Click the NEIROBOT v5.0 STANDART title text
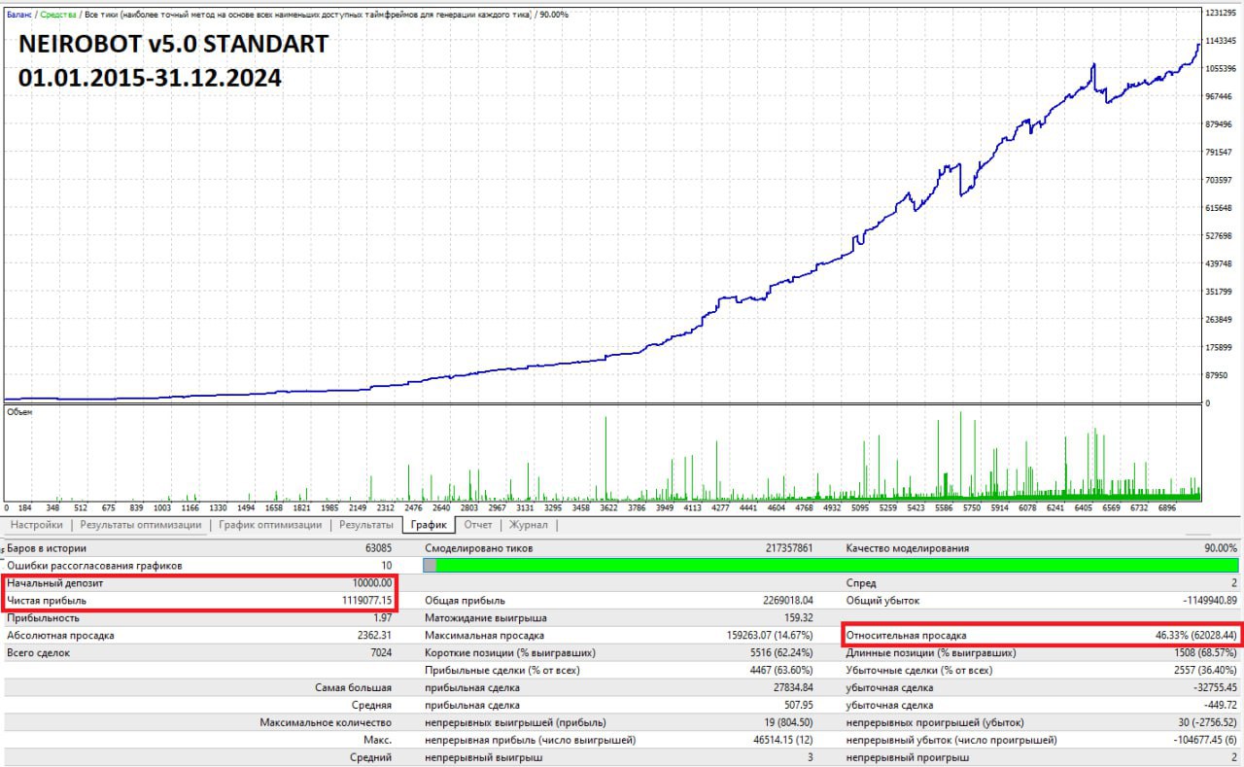The image size is (1244, 767). tap(173, 44)
